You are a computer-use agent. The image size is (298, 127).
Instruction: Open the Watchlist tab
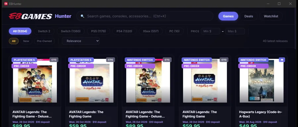tap(271, 16)
